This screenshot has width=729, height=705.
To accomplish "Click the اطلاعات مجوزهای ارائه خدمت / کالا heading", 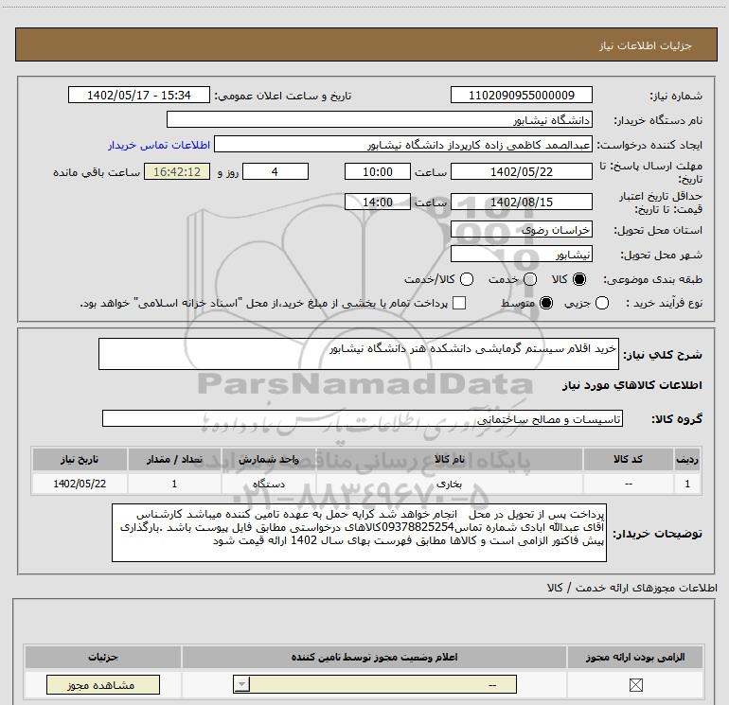I will 631,588.
